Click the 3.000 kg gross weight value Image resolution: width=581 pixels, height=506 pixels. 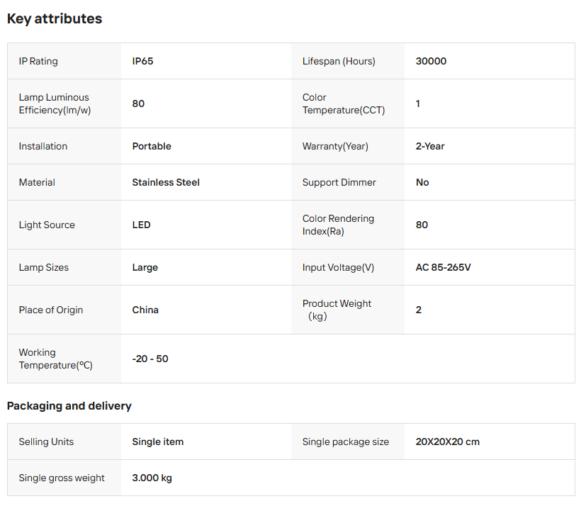(152, 478)
